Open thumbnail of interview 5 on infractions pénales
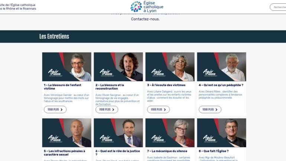Viewport: 286px width, 161px height. click(67, 133)
